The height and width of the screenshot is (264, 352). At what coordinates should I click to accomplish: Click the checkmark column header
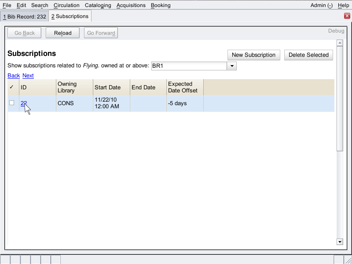point(12,87)
